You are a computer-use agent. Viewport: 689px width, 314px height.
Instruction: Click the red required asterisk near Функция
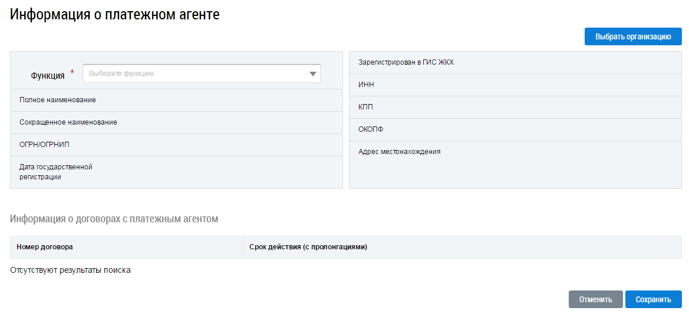coord(72,72)
